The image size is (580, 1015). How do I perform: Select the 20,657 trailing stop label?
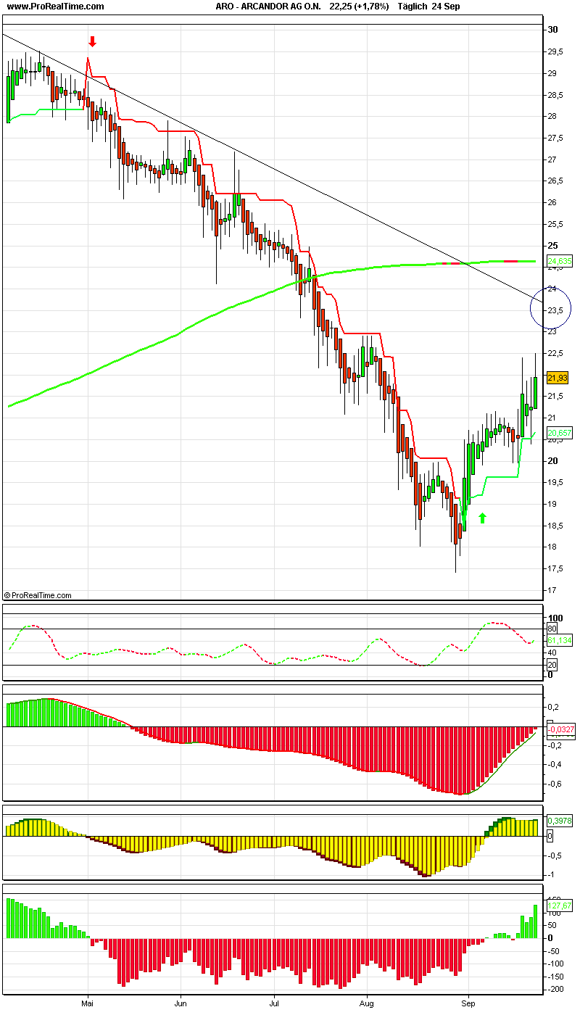point(558,434)
